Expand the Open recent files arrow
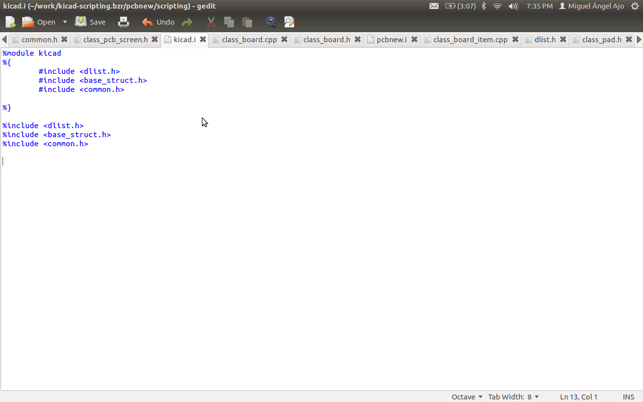 (x=65, y=22)
